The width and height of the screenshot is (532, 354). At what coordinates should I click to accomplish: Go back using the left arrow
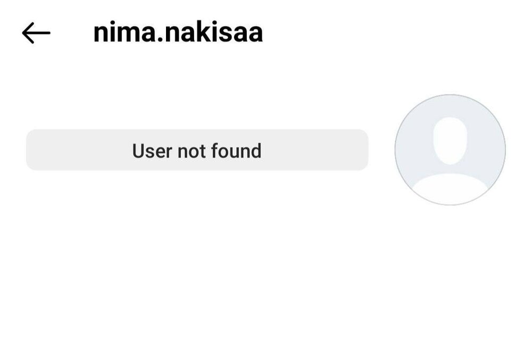coord(36,33)
